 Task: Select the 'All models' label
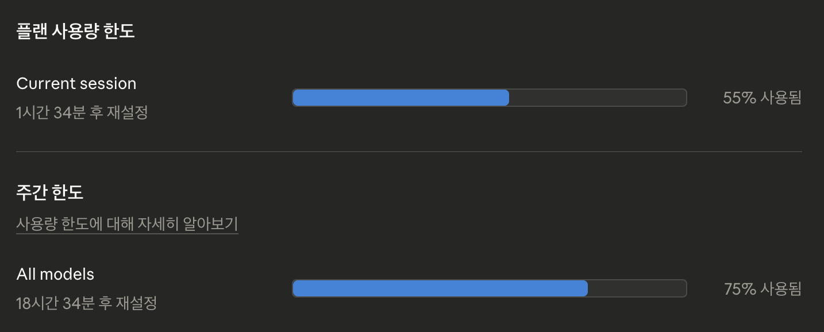point(55,274)
